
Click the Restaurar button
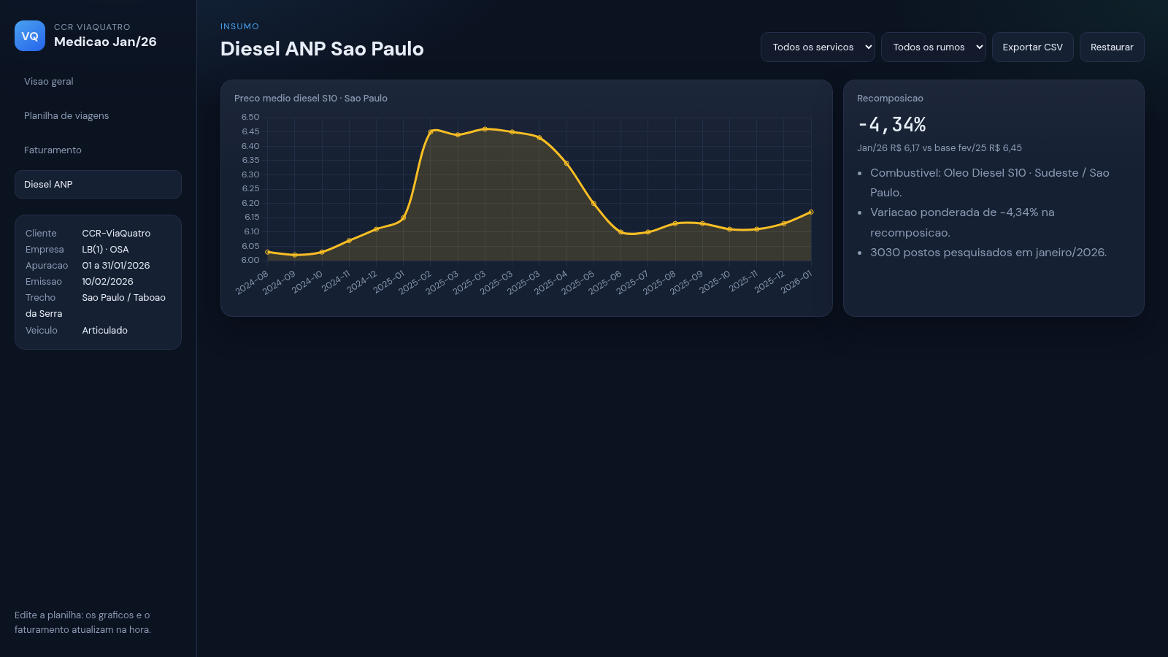(x=1112, y=47)
